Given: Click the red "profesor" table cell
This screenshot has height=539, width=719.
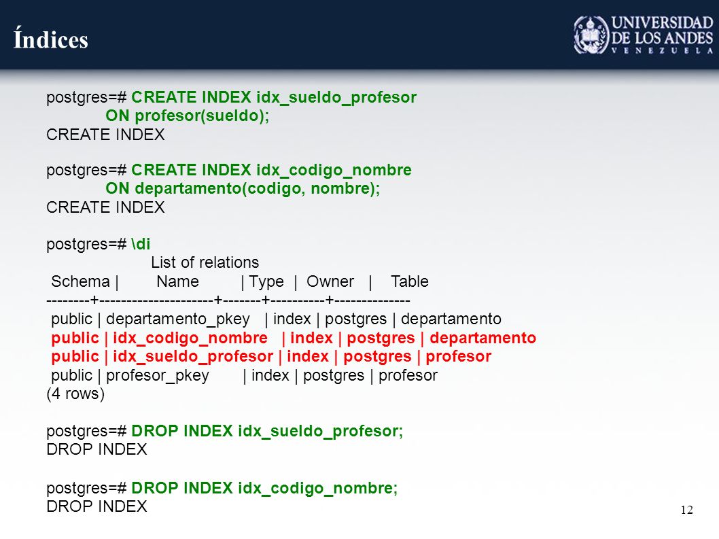Looking at the screenshot, I should point(459,356).
